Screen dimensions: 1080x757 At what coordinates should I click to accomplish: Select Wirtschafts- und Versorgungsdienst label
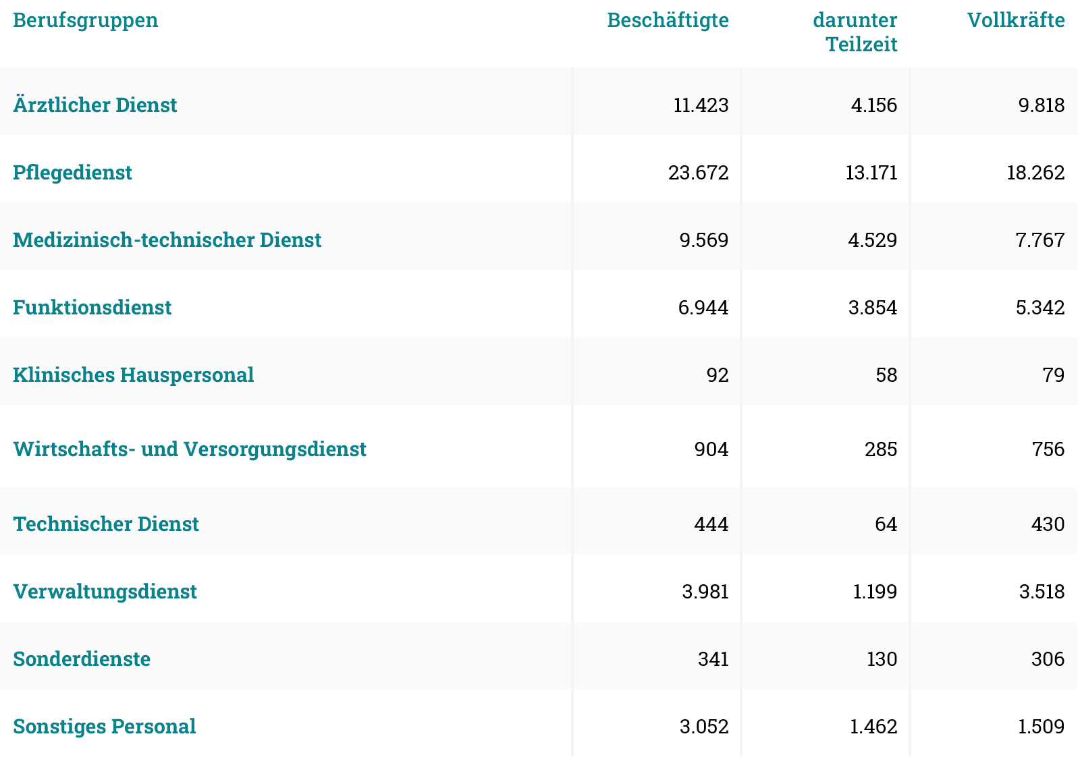click(190, 449)
